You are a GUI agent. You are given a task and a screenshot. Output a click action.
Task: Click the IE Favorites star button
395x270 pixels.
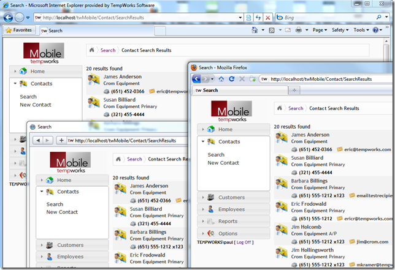tap(20, 30)
